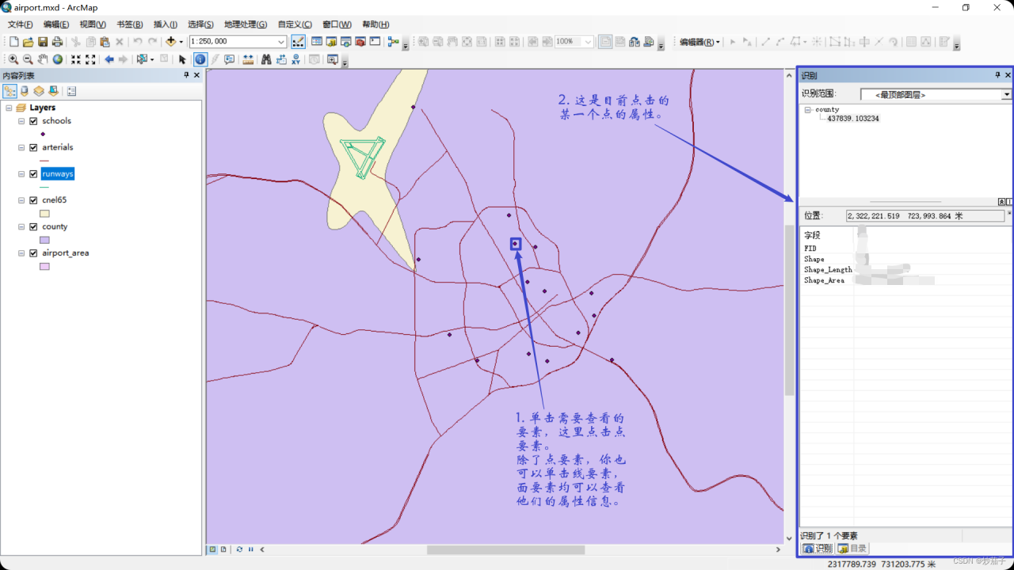Toggle the cnel65 layer visibility checkbox

[33, 200]
